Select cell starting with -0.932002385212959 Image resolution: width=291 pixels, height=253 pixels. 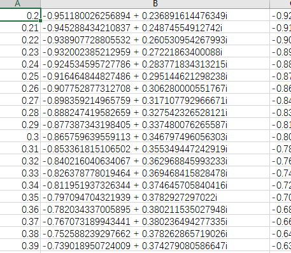click(155, 51)
